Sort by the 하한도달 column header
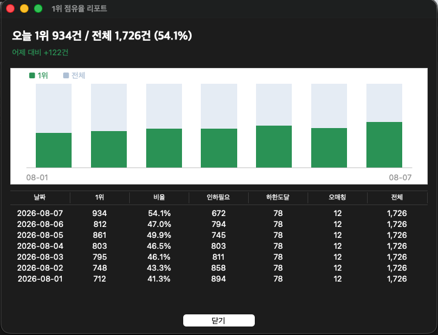 pyautogui.click(x=278, y=197)
